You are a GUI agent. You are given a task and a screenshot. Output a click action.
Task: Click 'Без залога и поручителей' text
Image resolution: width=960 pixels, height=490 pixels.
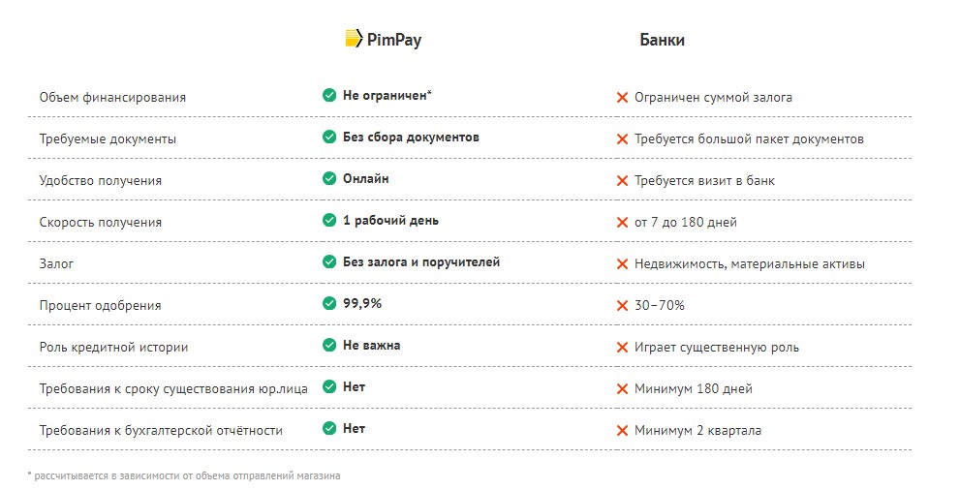click(421, 262)
